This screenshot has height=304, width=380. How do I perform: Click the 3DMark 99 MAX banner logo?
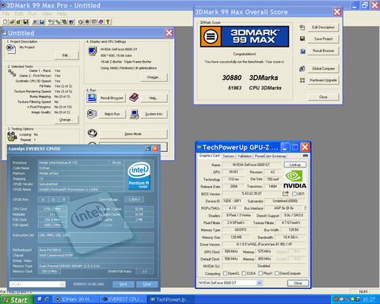click(x=245, y=36)
